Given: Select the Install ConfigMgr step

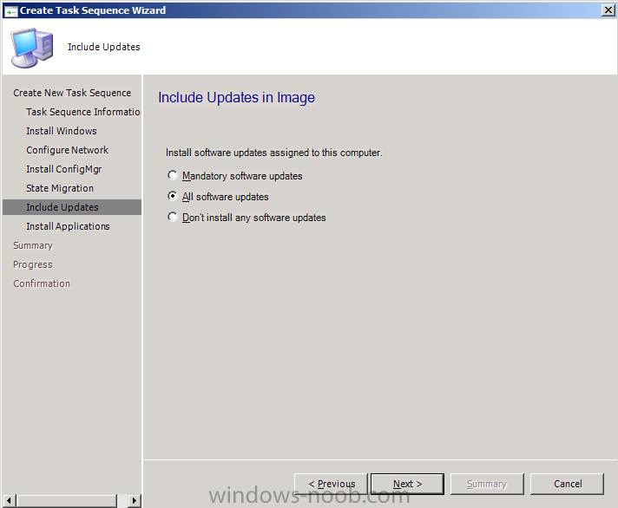Looking at the screenshot, I should coord(64,169).
